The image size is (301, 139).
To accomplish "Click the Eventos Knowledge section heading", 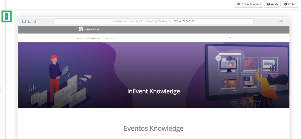I will coord(154,128).
